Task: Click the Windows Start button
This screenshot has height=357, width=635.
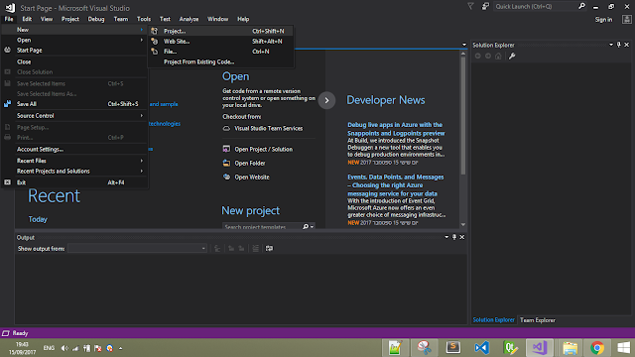Action: pos(624,347)
